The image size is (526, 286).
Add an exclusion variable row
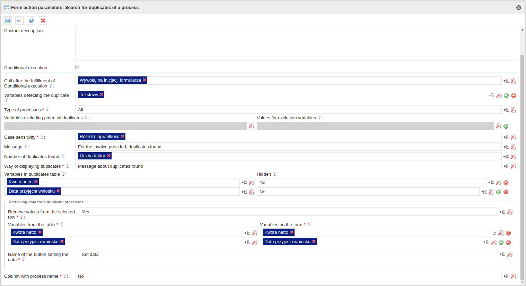tap(506, 126)
